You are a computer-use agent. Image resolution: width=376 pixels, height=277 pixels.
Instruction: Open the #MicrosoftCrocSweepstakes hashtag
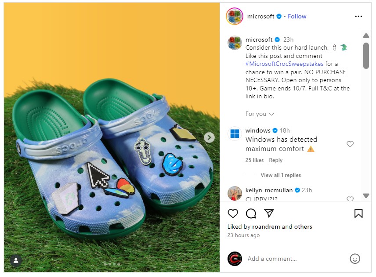click(284, 64)
